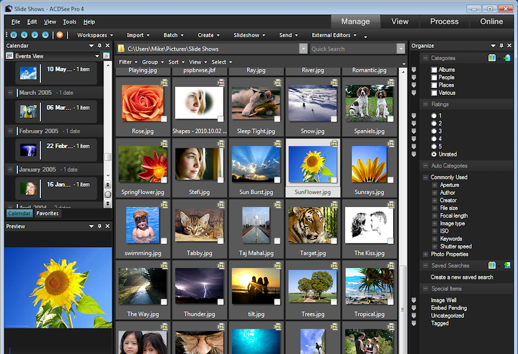Collapse the Commonly Used group
518x354 pixels.
(x=426, y=178)
